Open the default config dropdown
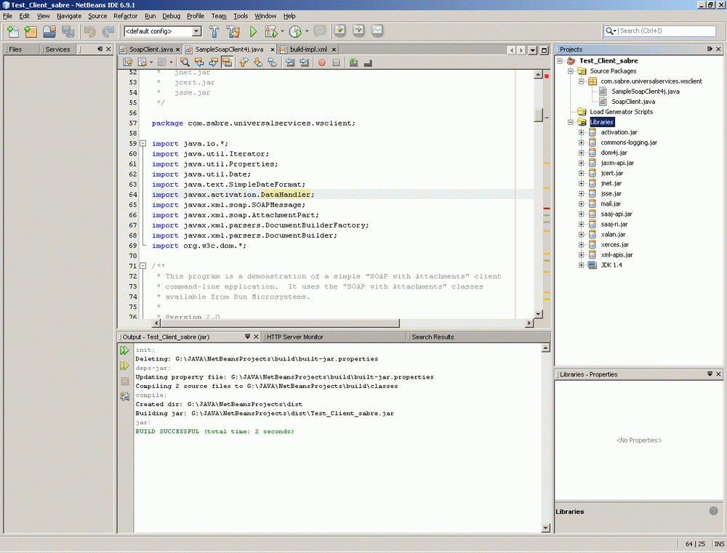This screenshot has height=553, width=727. point(196,31)
